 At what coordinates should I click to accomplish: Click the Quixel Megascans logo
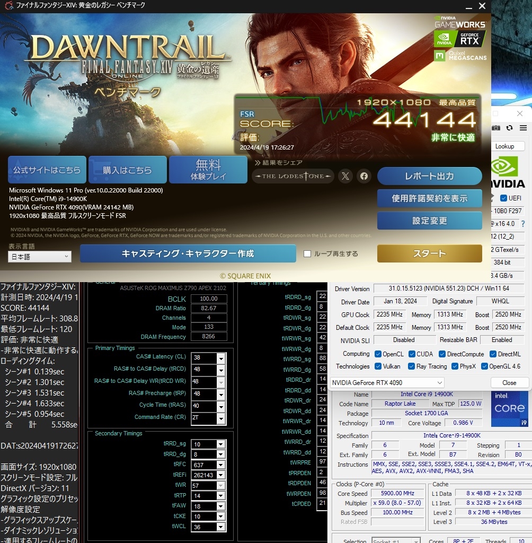click(x=460, y=55)
